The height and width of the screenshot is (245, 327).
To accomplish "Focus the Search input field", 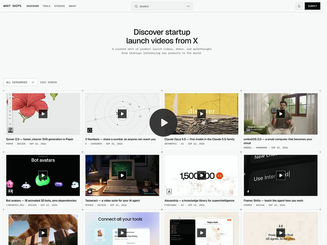I will tap(162, 6).
